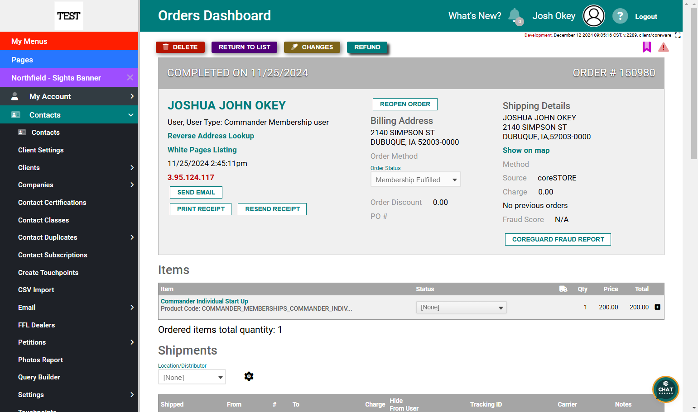698x412 pixels.
Task: Open the Coreguard Fraud Report
Action: tap(558, 239)
